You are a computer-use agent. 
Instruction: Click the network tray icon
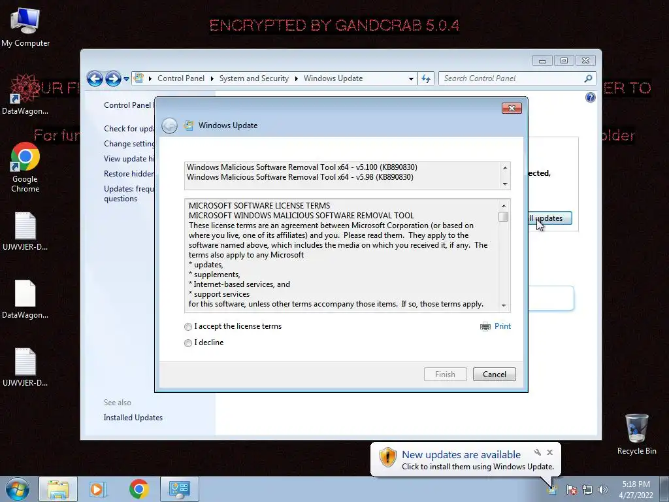(587, 490)
